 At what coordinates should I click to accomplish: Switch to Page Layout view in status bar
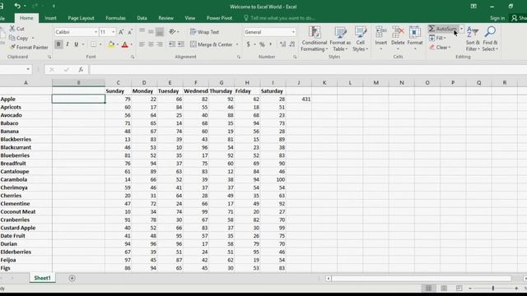click(x=444, y=289)
